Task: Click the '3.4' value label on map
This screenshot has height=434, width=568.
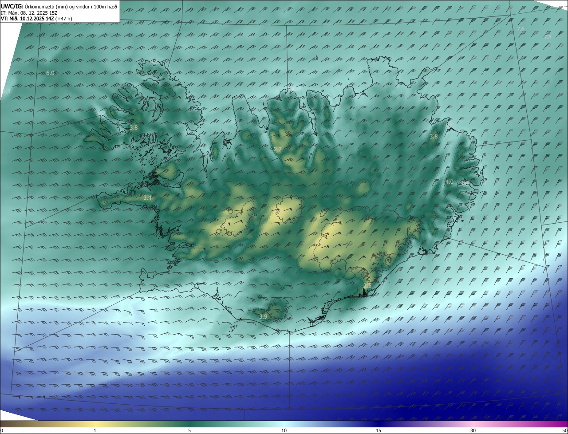Action: 148,197
